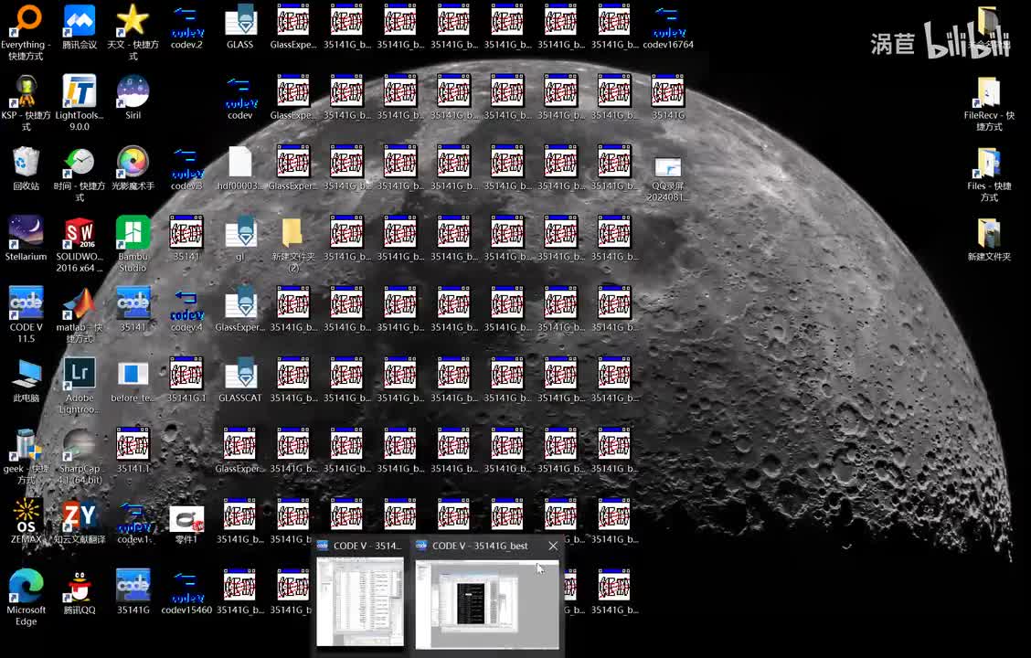
Task: Open the 新建文件夹 (2) folder
Action: pyautogui.click(x=293, y=244)
